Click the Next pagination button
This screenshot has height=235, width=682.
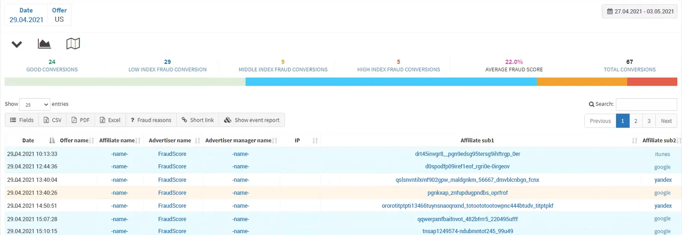[x=666, y=121]
